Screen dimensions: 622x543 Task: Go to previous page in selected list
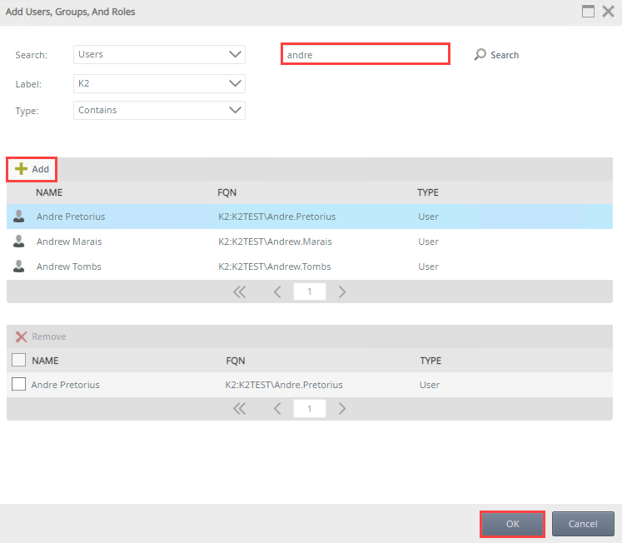(x=278, y=409)
